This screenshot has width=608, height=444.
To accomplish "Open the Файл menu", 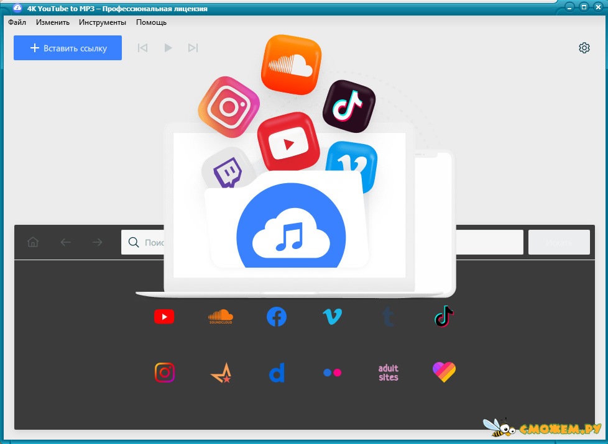I will click(17, 22).
